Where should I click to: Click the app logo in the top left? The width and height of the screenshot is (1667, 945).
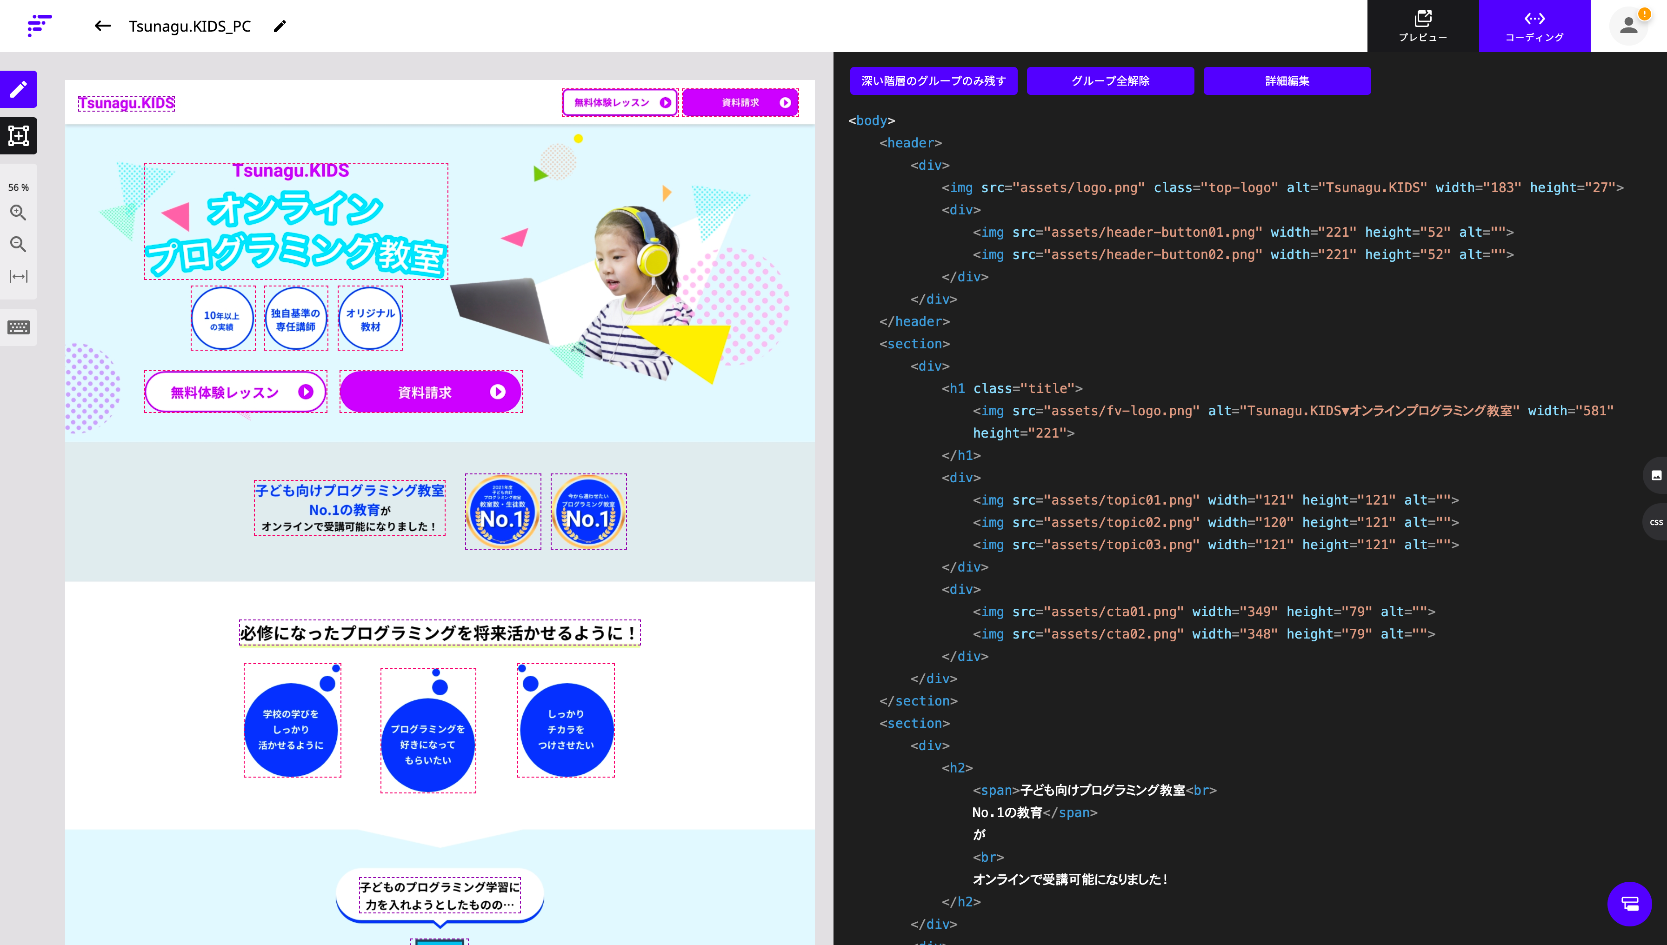(x=39, y=26)
